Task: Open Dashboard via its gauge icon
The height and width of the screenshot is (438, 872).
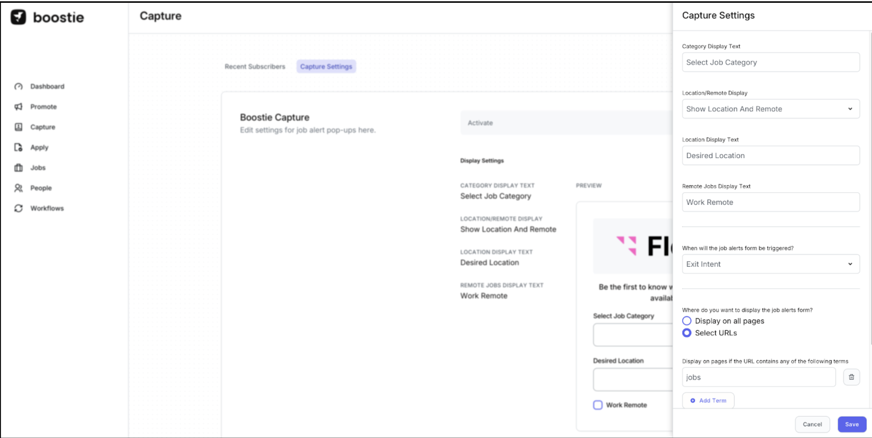Action: (18, 86)
